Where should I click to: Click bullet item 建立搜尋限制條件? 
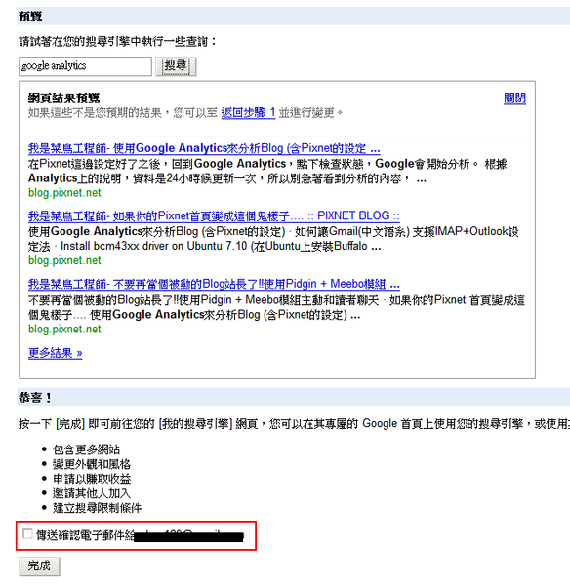tap(98, 508)
